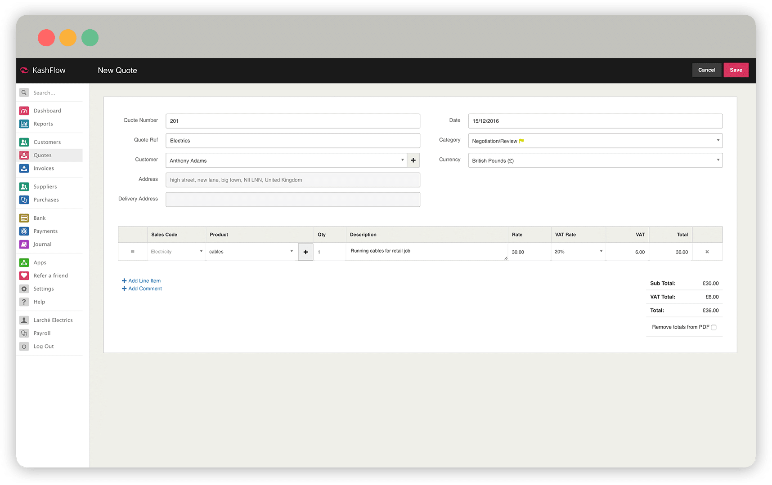This screenshot has width=772, height=485.
Task: Click plus icon to add new customer
Action: [x=413, y=160]
